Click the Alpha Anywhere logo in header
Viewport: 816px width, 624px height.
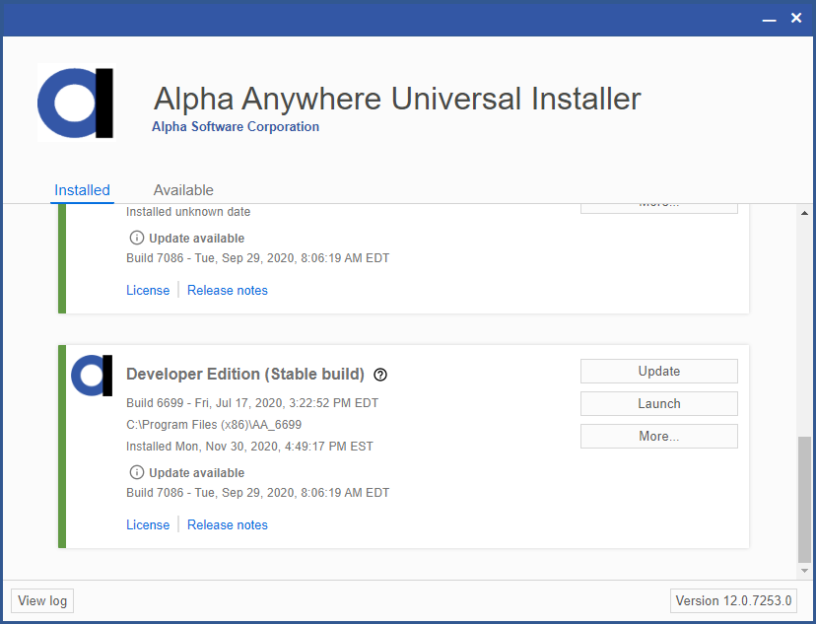(76, 104)
